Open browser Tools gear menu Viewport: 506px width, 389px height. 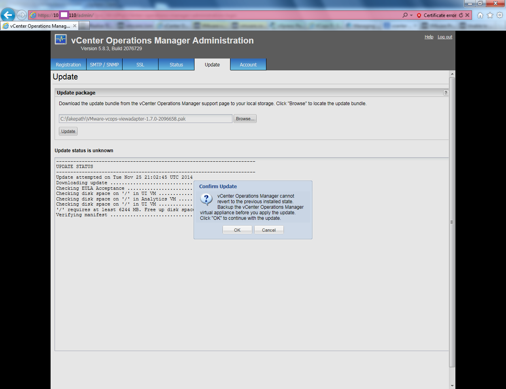click(500, 15)
